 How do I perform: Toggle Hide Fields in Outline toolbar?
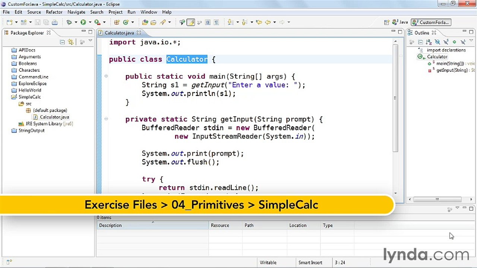point(437,42)
